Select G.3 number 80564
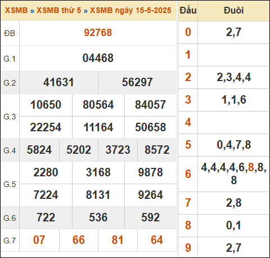270x258 pixels. click(98, 105)
